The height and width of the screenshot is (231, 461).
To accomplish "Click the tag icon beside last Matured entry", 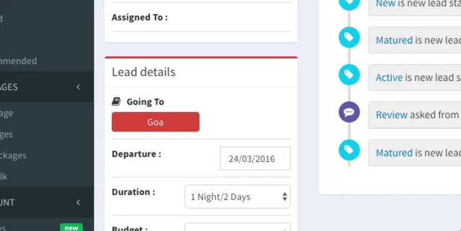I will (349, 150).
